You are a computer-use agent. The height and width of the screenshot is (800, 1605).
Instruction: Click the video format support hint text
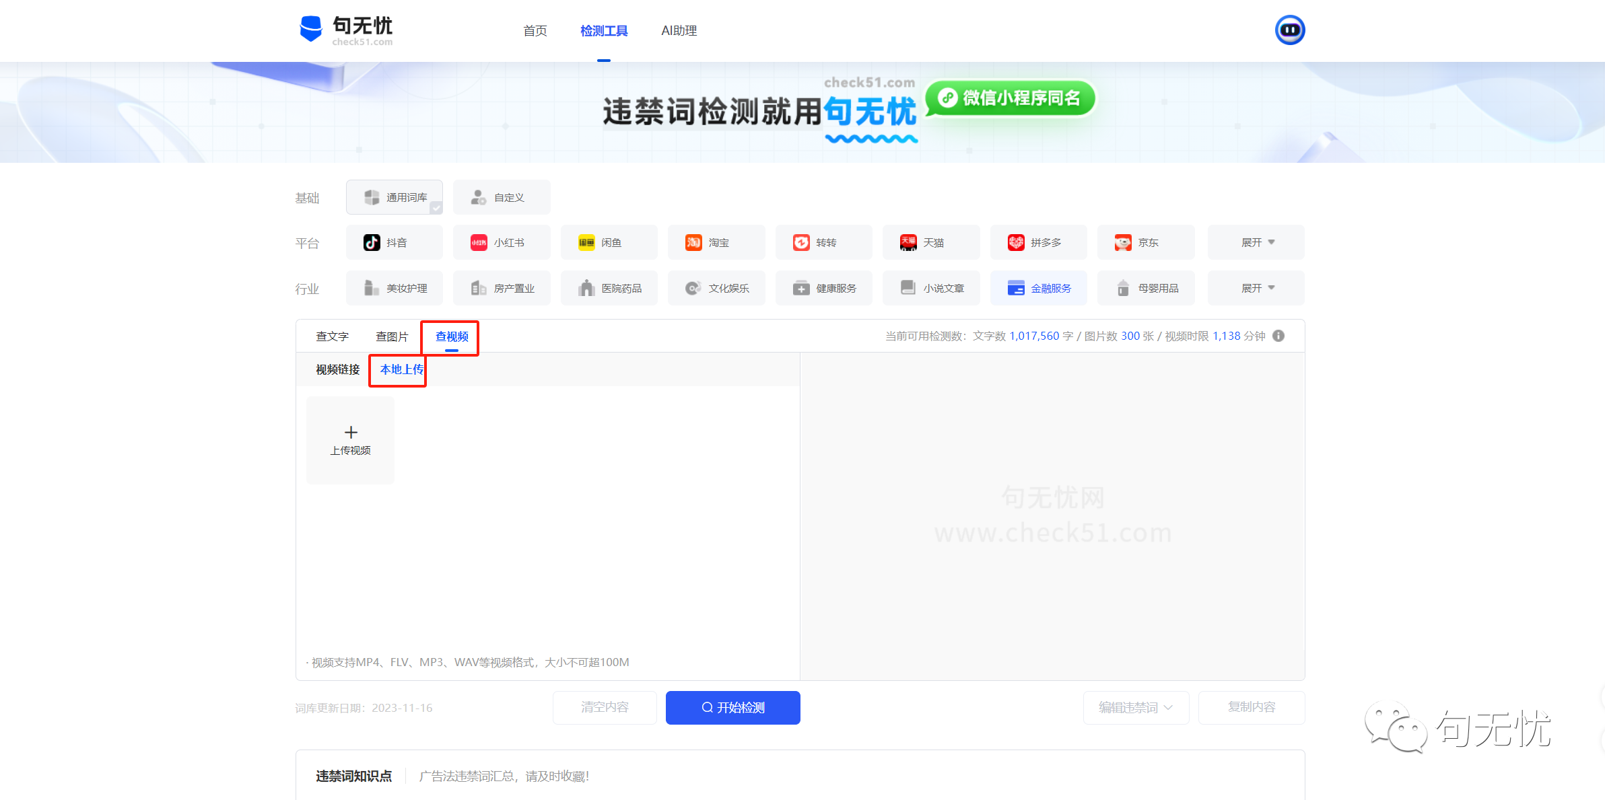(469, 662)
